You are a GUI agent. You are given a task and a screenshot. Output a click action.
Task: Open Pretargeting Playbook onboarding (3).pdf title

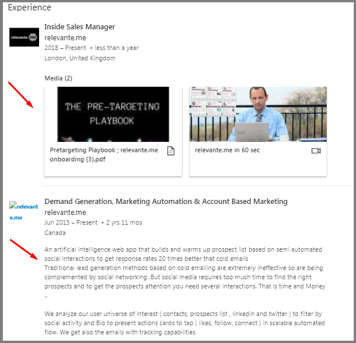(x=104, y=155)
